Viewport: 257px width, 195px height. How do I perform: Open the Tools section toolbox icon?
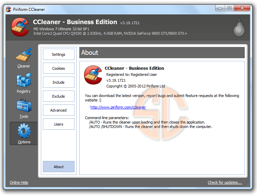[x=24, y=105]
